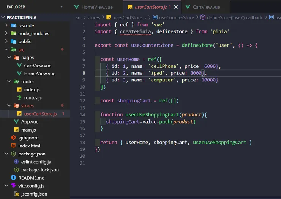The height and width of the screenshot is (199, 281).
Task: Click the Explorer more actions ellipsis
Action: tap(62, 7)
